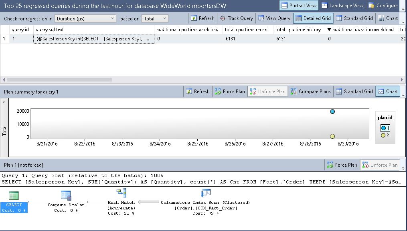The width and height of the screenshot is (407, 231).
Task: Select the query sql text cell for query 1
Action: point(94,39)
